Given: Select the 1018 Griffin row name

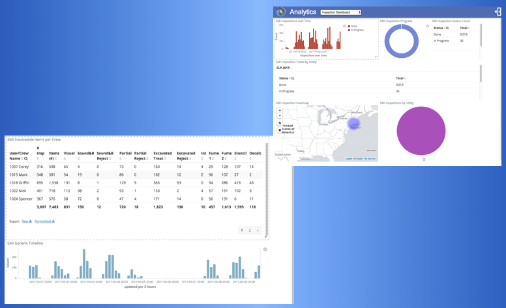Looking at the screenshot, I should 20,183.
